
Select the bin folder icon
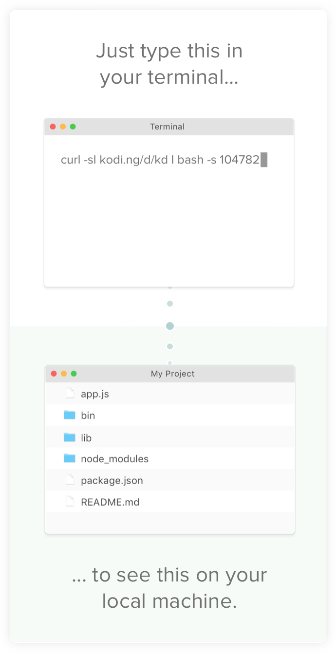point(70,415)
